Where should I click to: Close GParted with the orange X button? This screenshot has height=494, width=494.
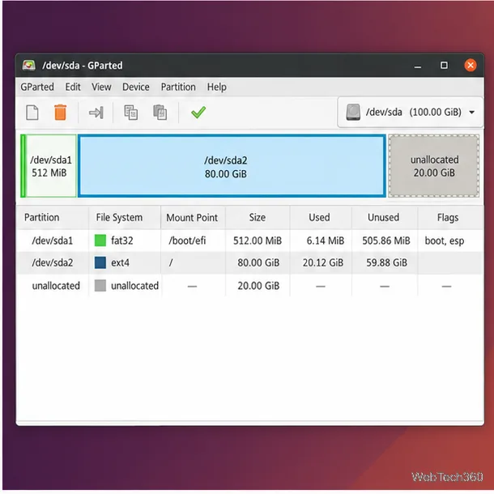click(470, 66)
